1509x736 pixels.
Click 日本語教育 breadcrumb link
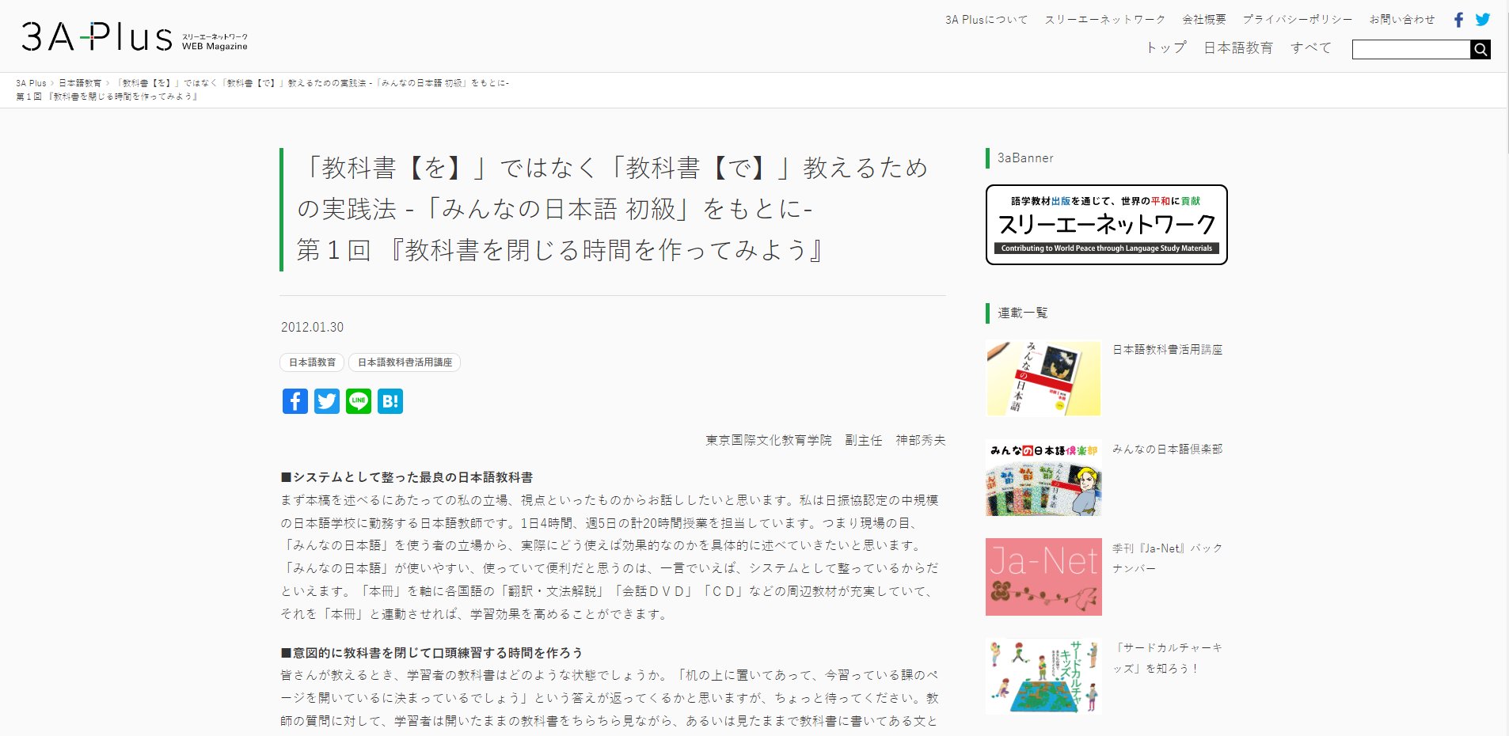(x=80, y=83)
